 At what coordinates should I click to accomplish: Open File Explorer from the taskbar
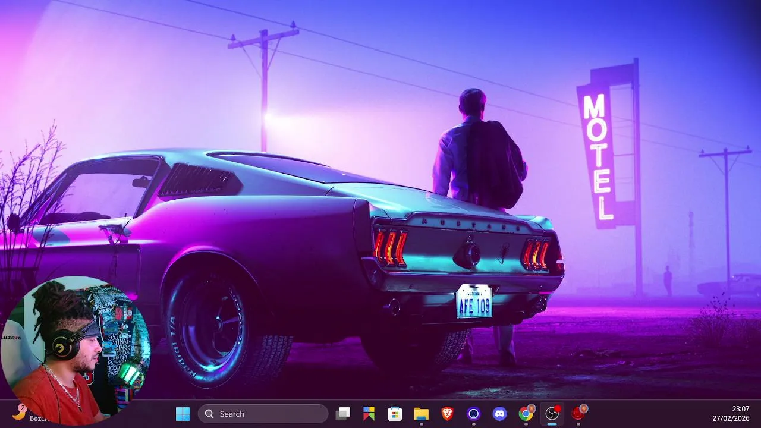click(421, 414)
